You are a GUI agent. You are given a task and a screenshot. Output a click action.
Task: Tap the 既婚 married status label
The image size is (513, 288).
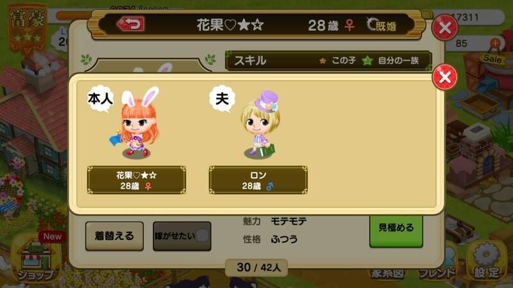[381, 25]
